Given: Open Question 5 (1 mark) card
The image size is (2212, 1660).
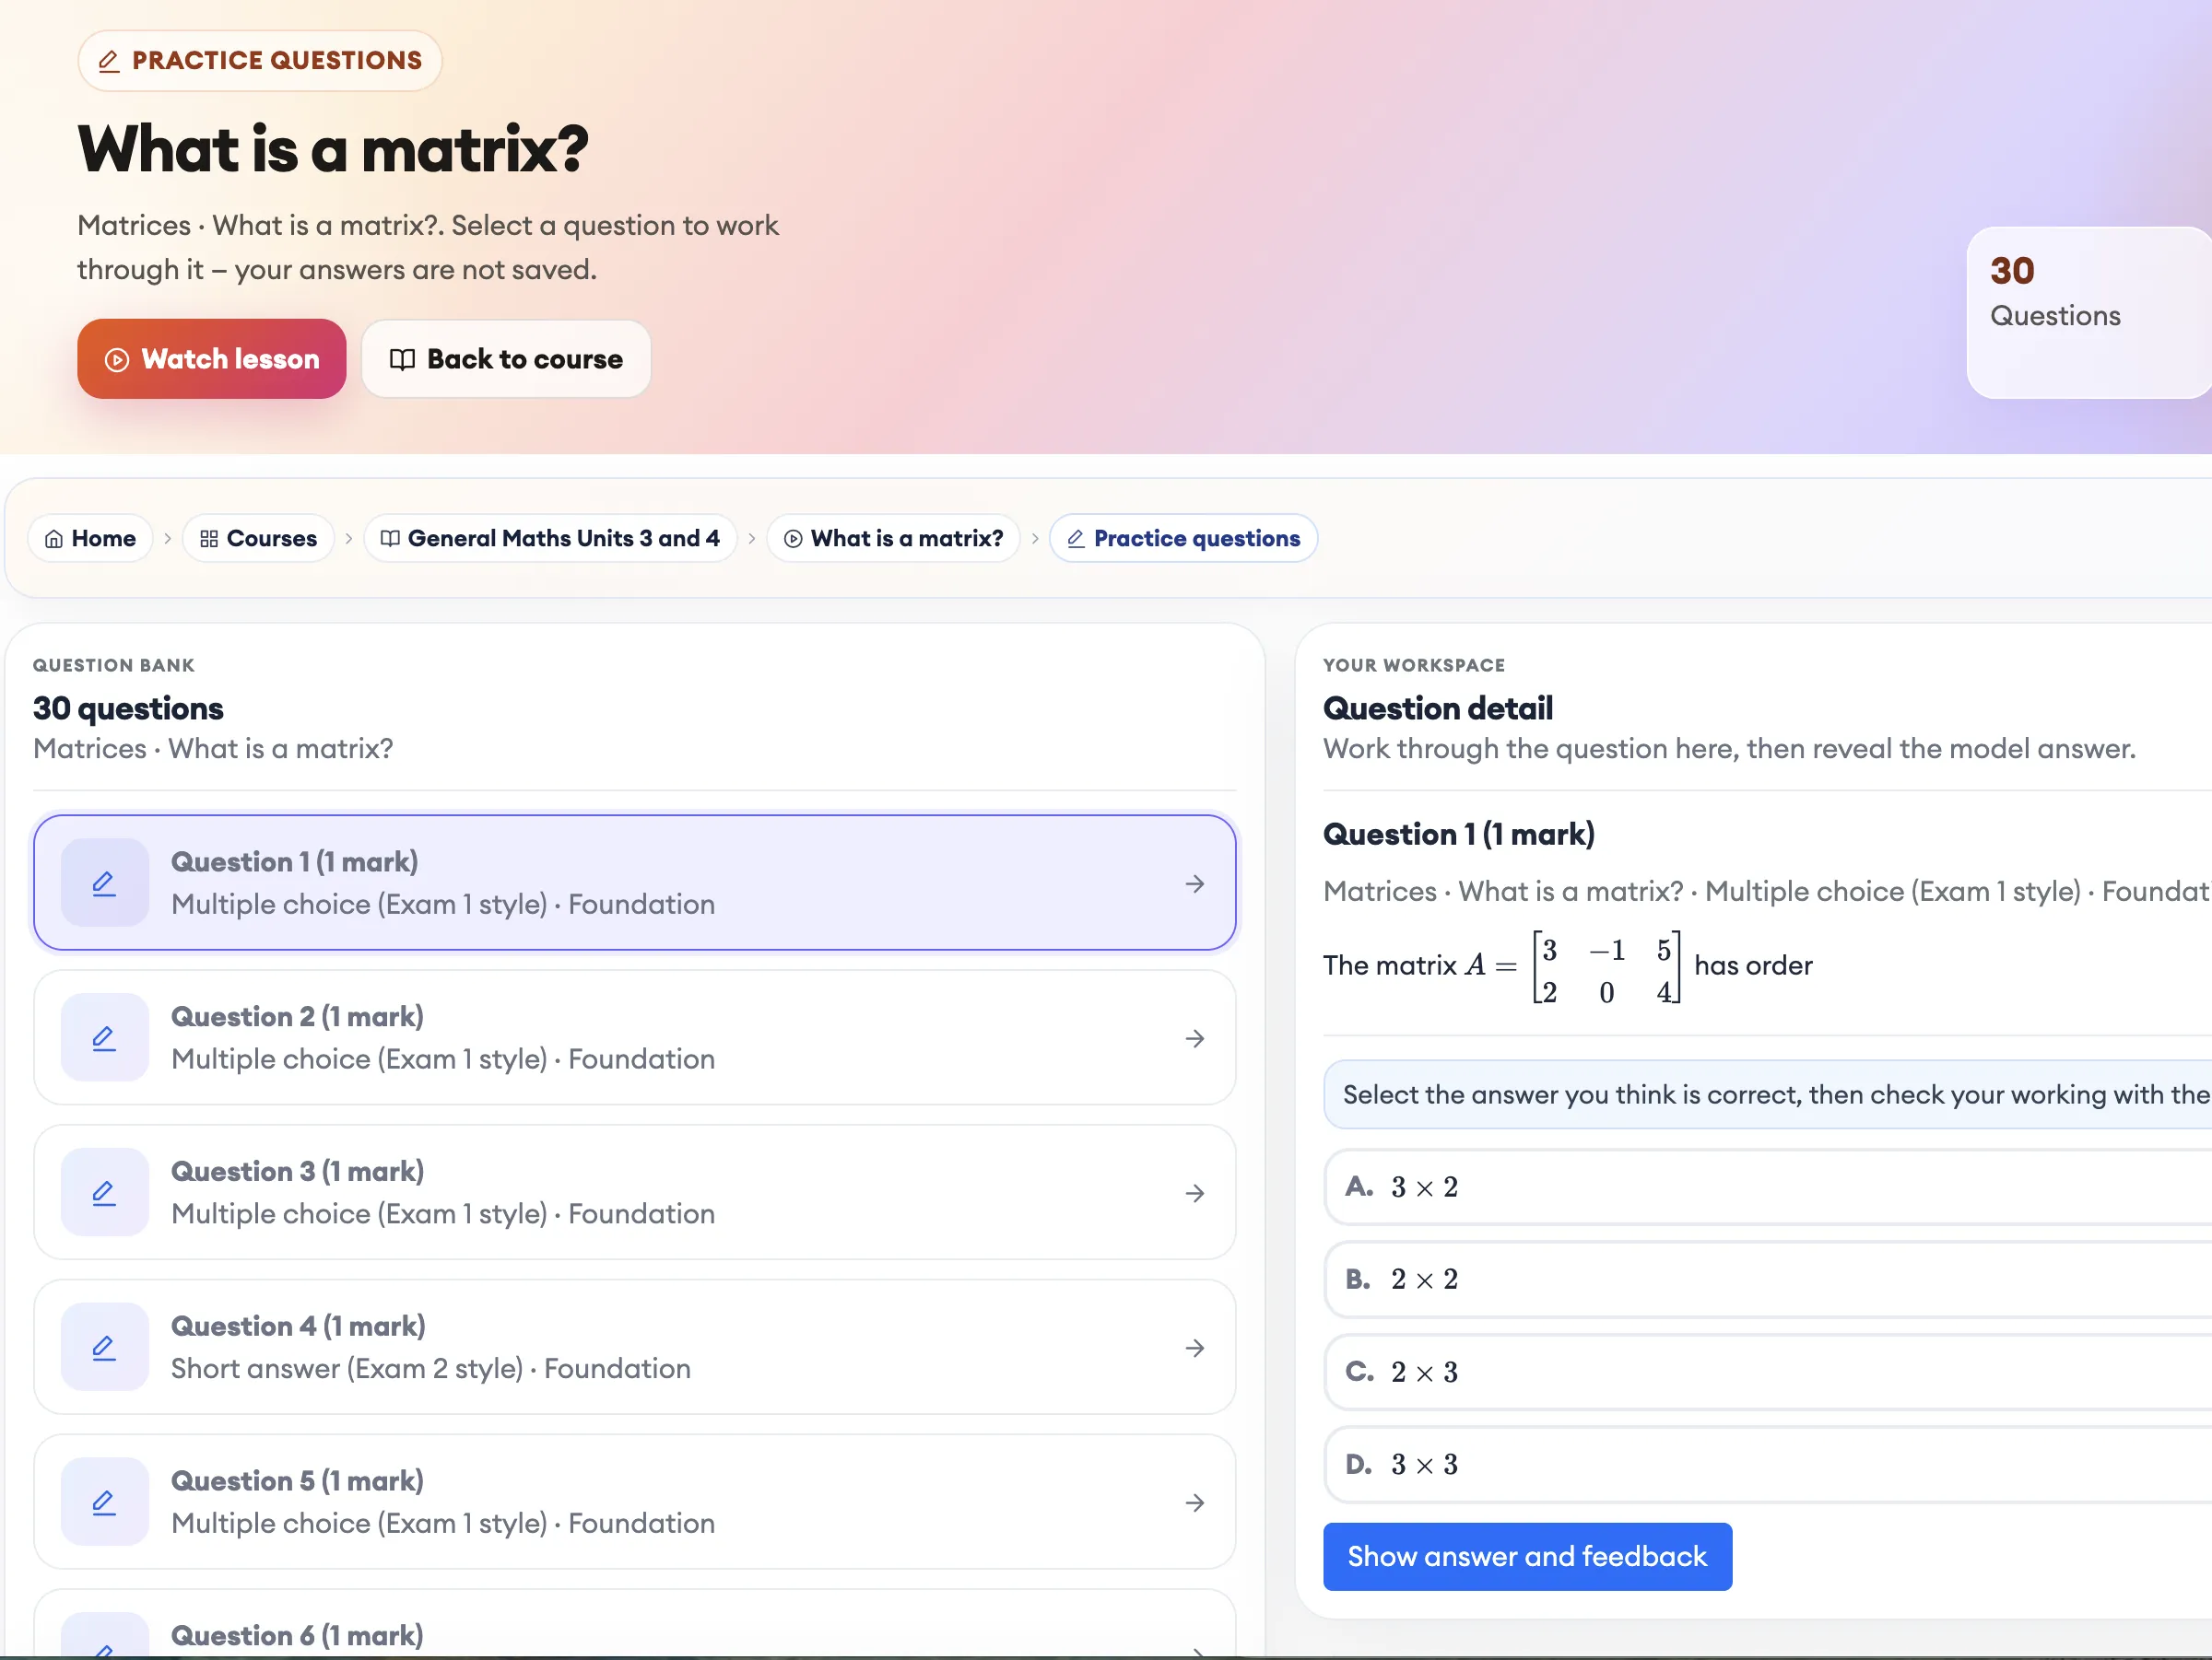Looking at the screenshot, I should pyautogui.click(x=635, y=1503).
